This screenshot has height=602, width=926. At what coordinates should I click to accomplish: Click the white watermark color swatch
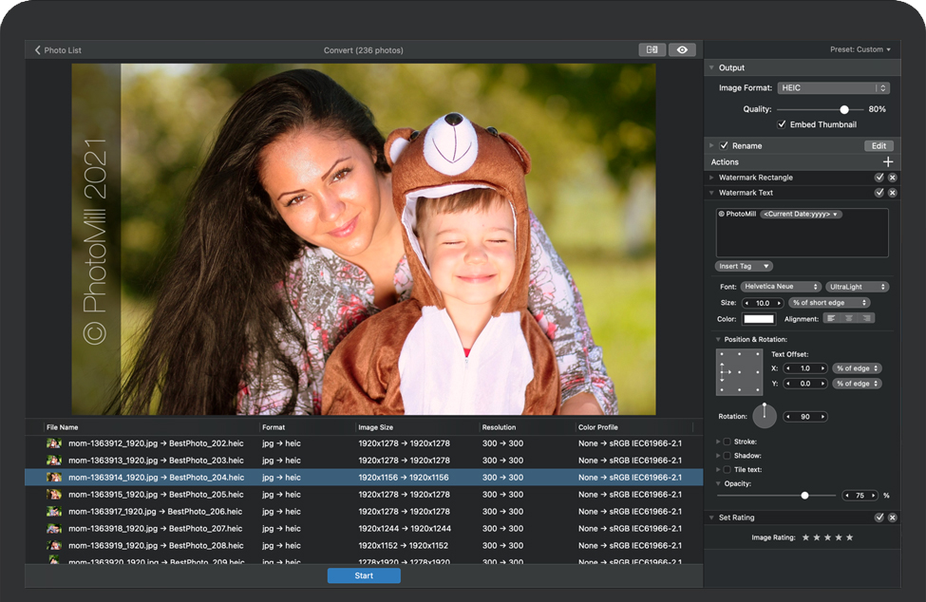(x=759, y=319)
